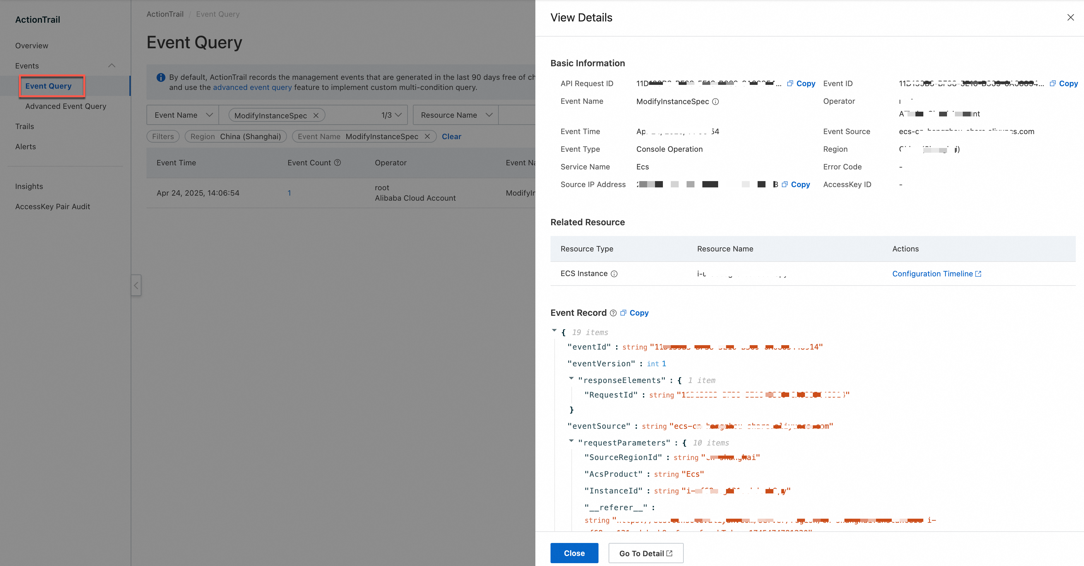The width and height of the screenshot is (1084, 566).
Task: Click info icon next to ECS Instance
Action: (x=614, y=274)
